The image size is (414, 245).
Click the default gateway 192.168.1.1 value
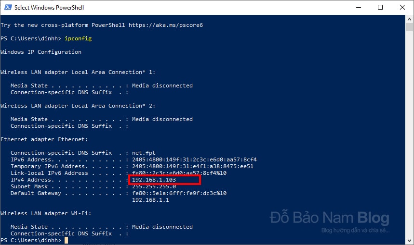[150, 200]
